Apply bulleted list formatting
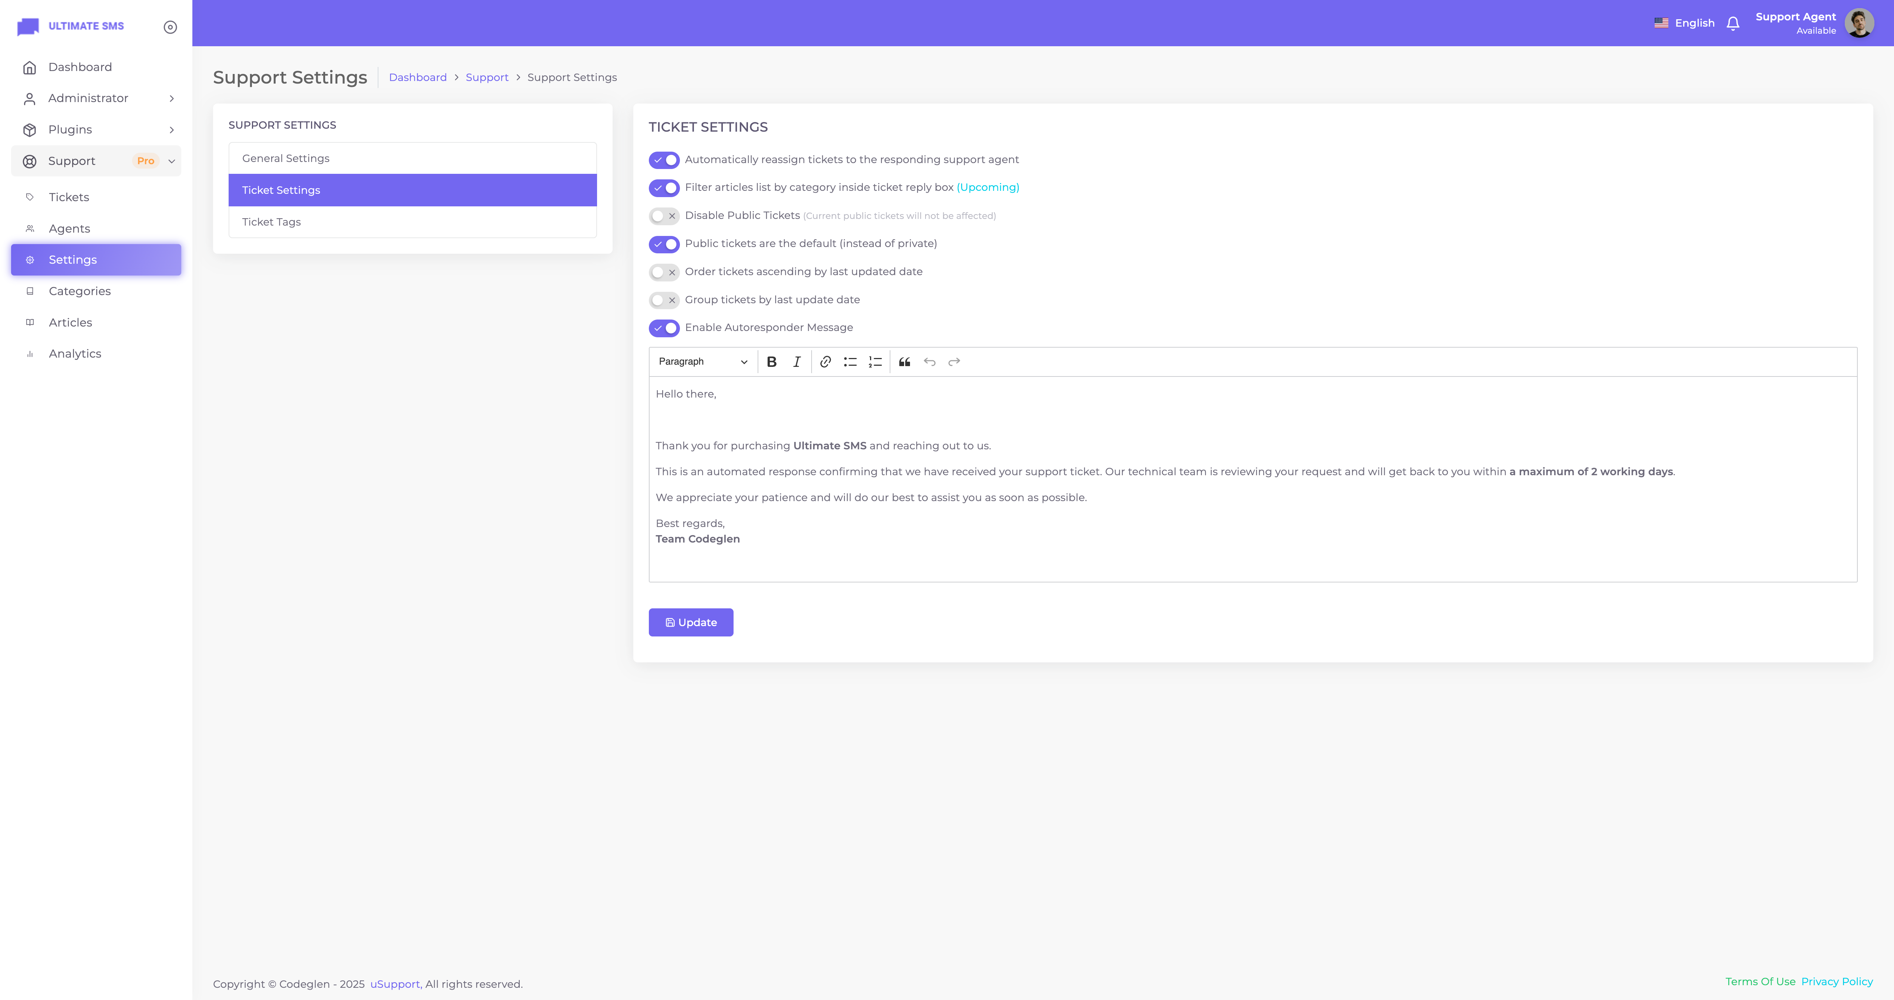This screenshot has width=1894, height=1000. 850,362
